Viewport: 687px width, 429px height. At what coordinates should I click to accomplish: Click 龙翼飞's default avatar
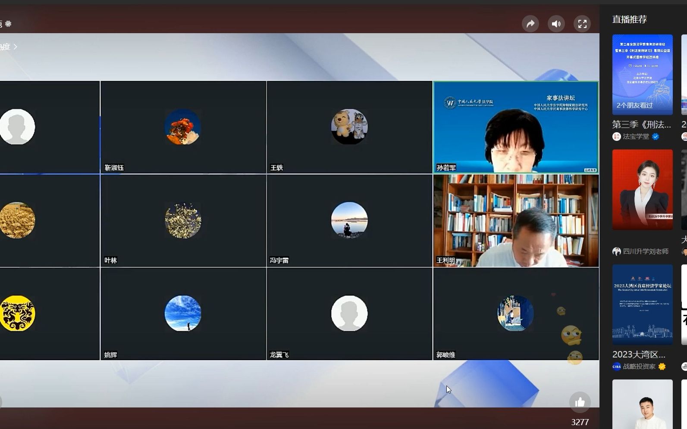pos(349,313)
